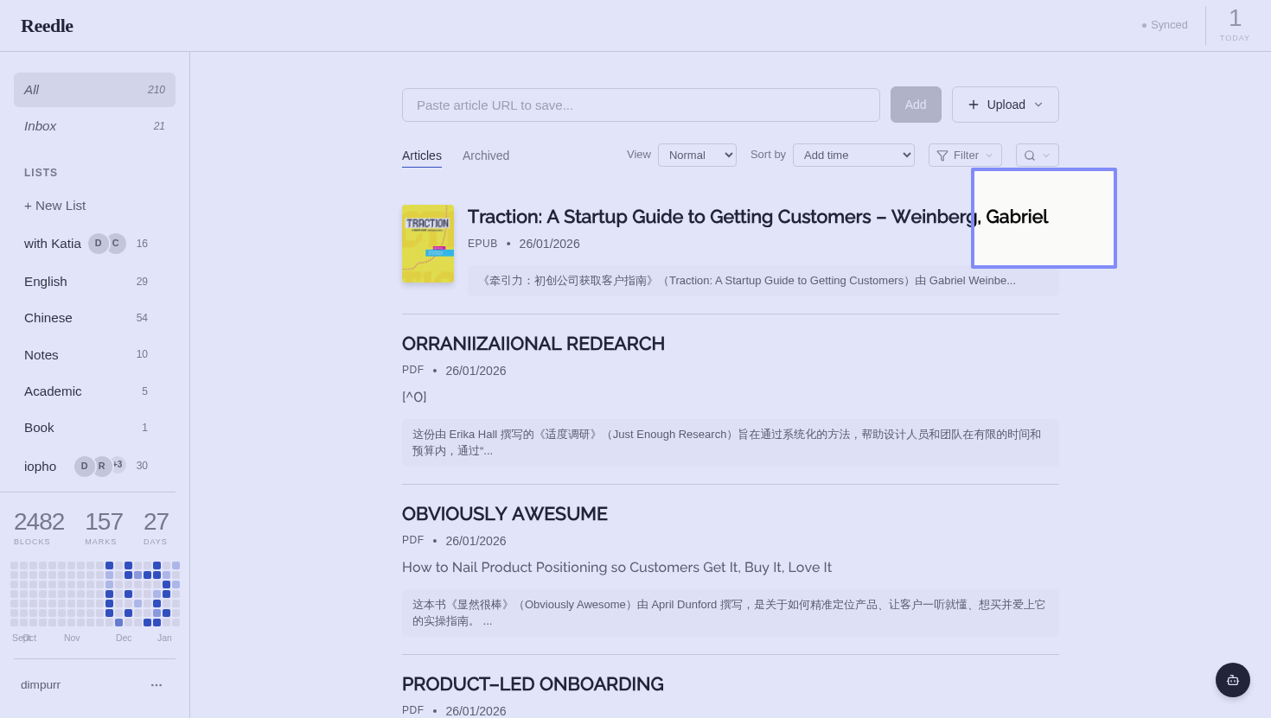Click the Reedle logo
The height and width of the screenshot is (718, 1271).
click(x=47, y=26)
